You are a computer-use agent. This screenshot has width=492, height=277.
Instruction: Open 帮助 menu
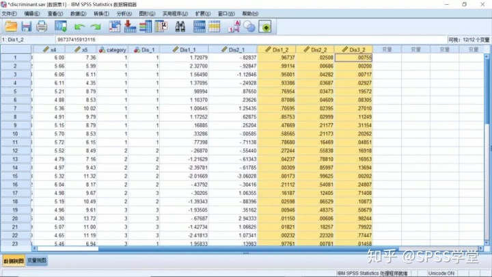point(250,14)
